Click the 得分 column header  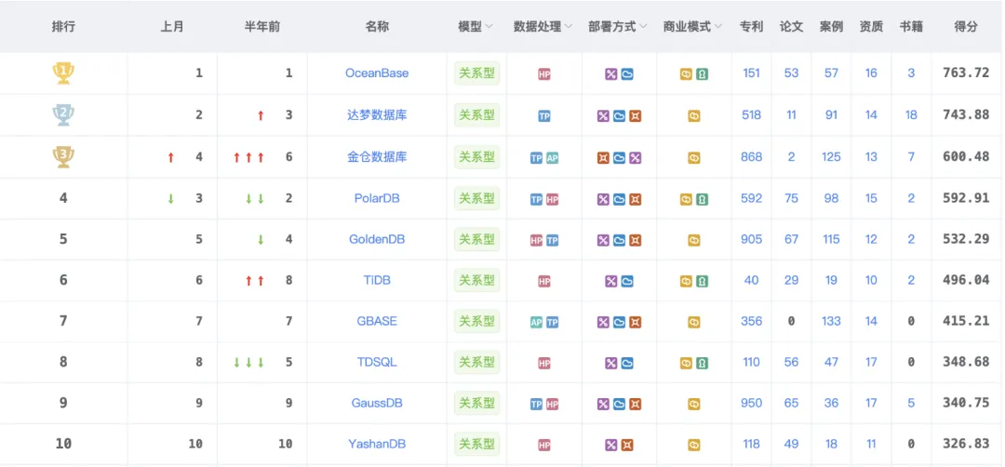click(966, 27)
